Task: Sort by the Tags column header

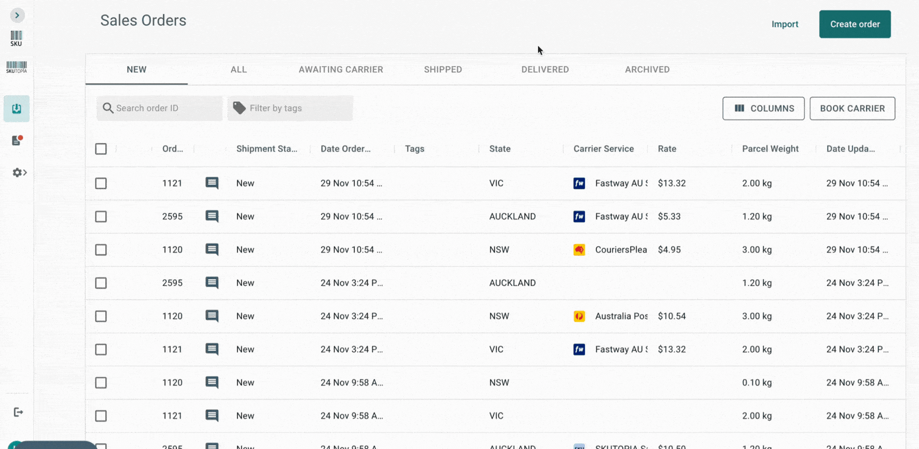Action: coord(414,149)
